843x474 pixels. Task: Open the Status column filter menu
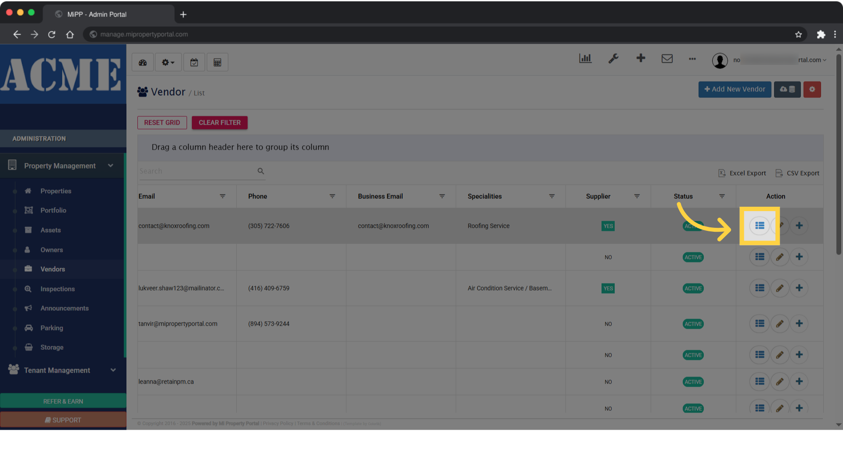coord(722,196)
